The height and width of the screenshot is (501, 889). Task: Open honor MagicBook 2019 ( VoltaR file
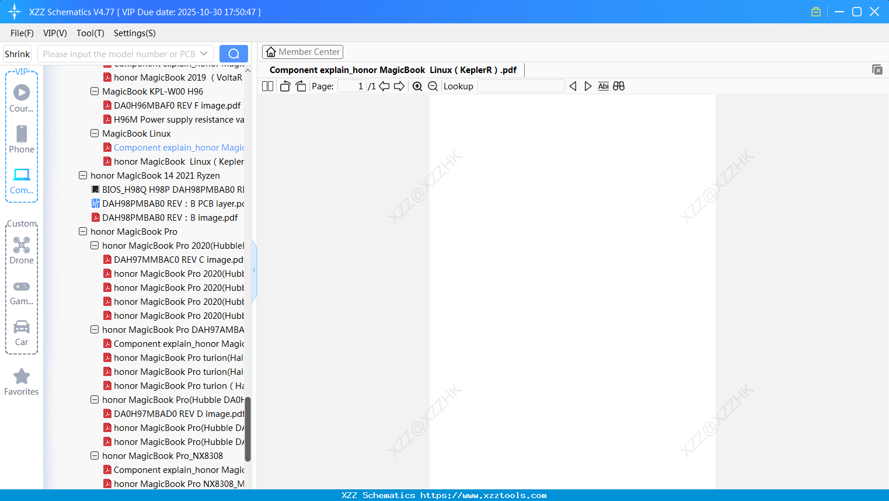pyautogui.click(x=178, y=78)
